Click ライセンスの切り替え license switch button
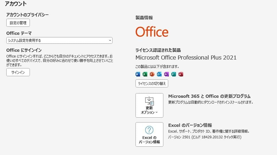 pyautogui.click(x=152, y=83)
